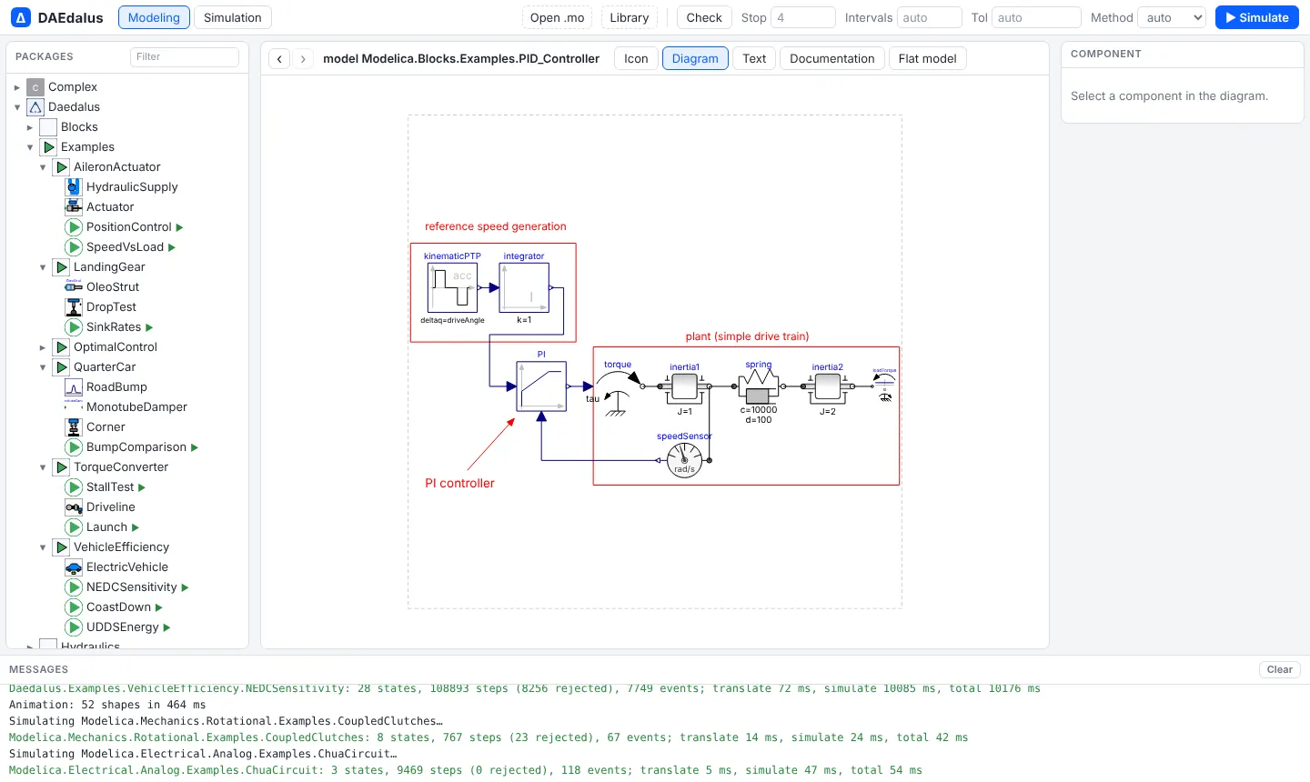Collapse the QuarterCar package
The height and width of the screenshot is (782, 1310).
42,367
